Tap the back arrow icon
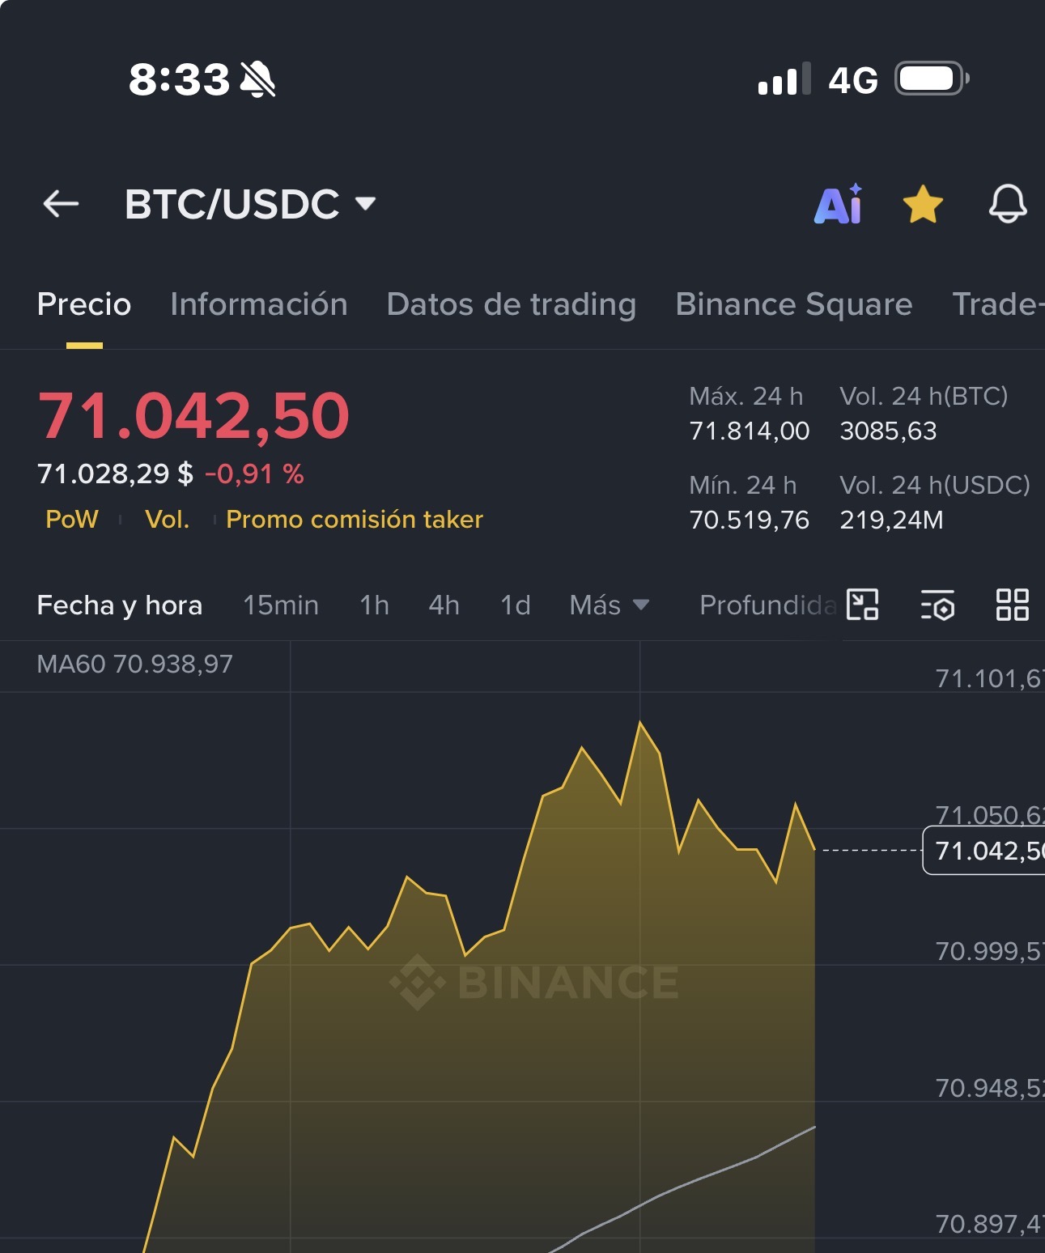The width and height of the screenshot is (1045, 1253). (61, 204)
